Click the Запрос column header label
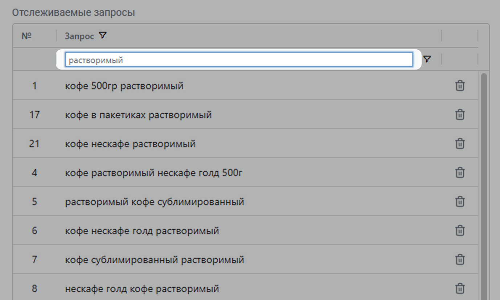Screen dimensions: 500x300 [x=79, y=36]
